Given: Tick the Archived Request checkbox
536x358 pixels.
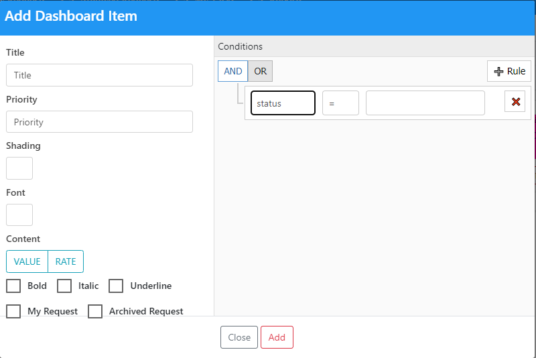Looking at the screenshot, I should tap(95, 311).
